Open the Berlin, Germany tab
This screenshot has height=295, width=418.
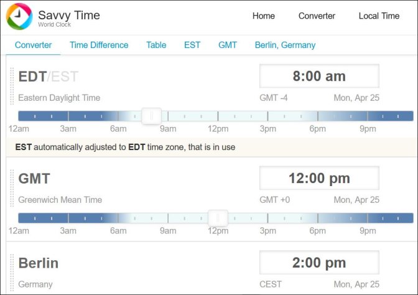pos(285,45)
